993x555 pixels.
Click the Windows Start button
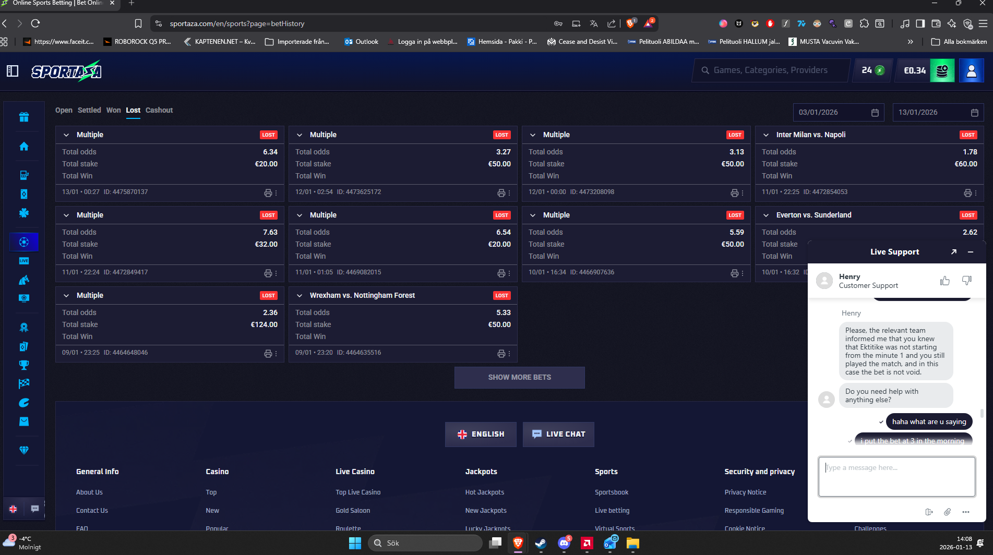(355, 543)
